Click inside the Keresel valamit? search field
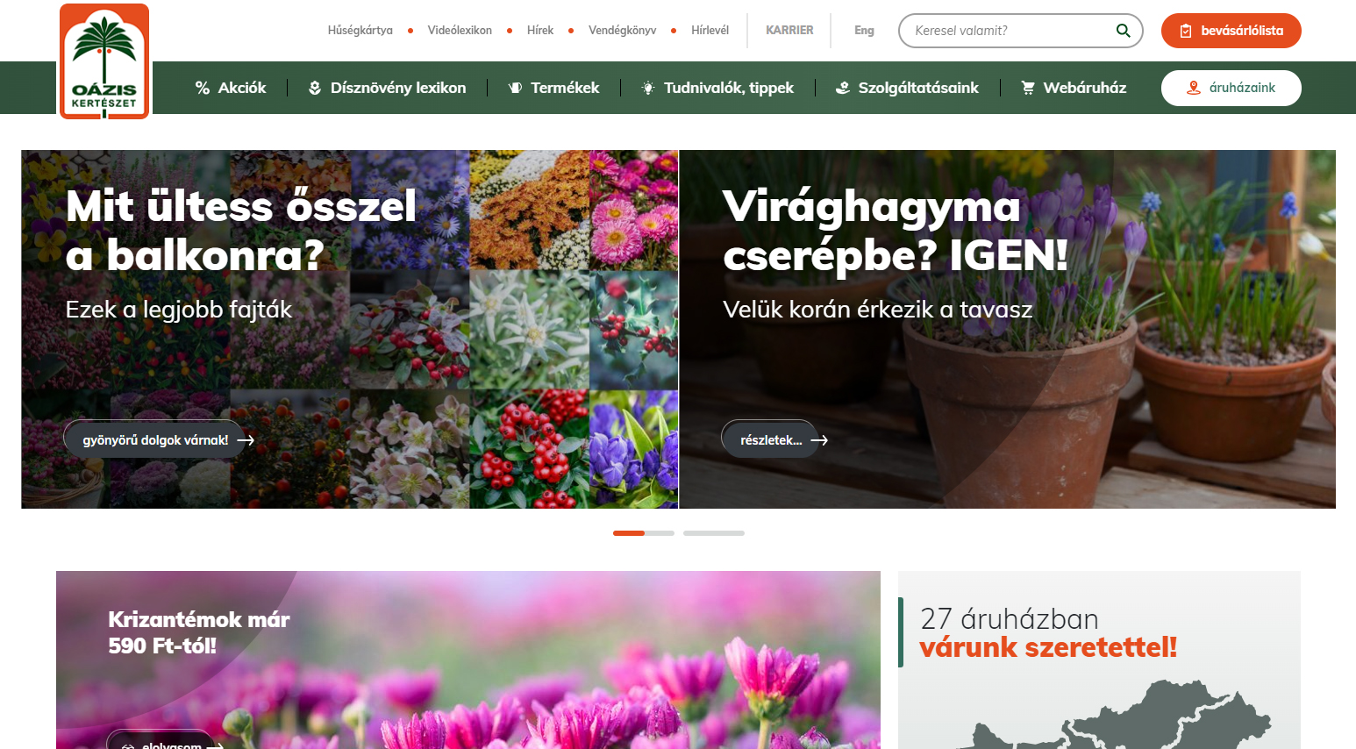Viewport: 1356px width, 749px height. tap(1000, 30)
